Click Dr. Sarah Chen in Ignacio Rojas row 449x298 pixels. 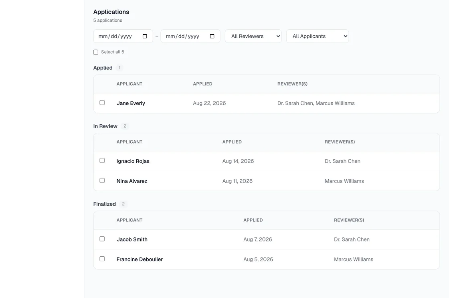point(342,161)
